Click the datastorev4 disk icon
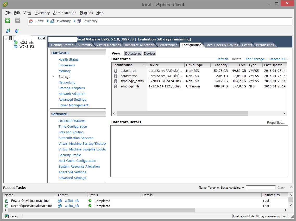 [116, 76]
